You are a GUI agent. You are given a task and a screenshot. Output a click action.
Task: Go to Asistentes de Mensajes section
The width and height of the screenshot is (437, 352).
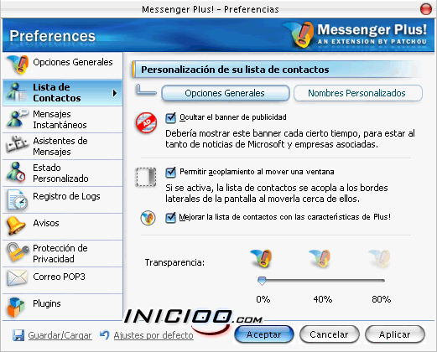[63, 147]
